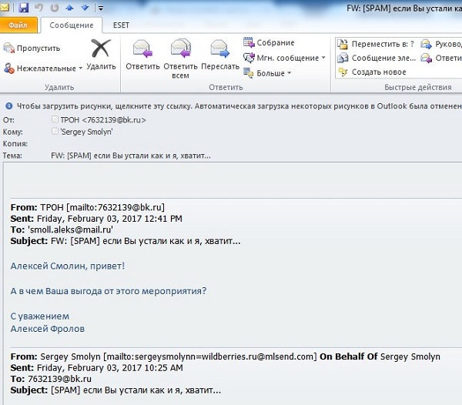Click the line Sent: Friday, February 03, 2017 10:25 AM
This screenshot has height=405, width=462.
(x=97, y=368)
